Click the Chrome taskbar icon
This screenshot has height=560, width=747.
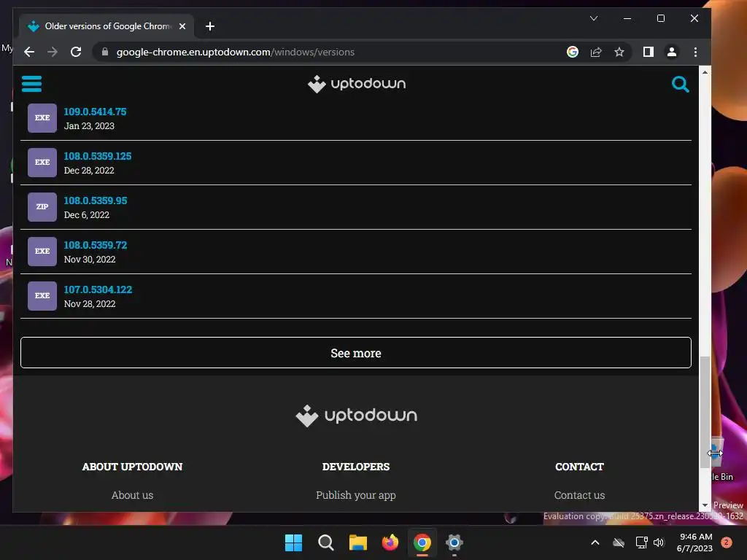tap(422, 542)
